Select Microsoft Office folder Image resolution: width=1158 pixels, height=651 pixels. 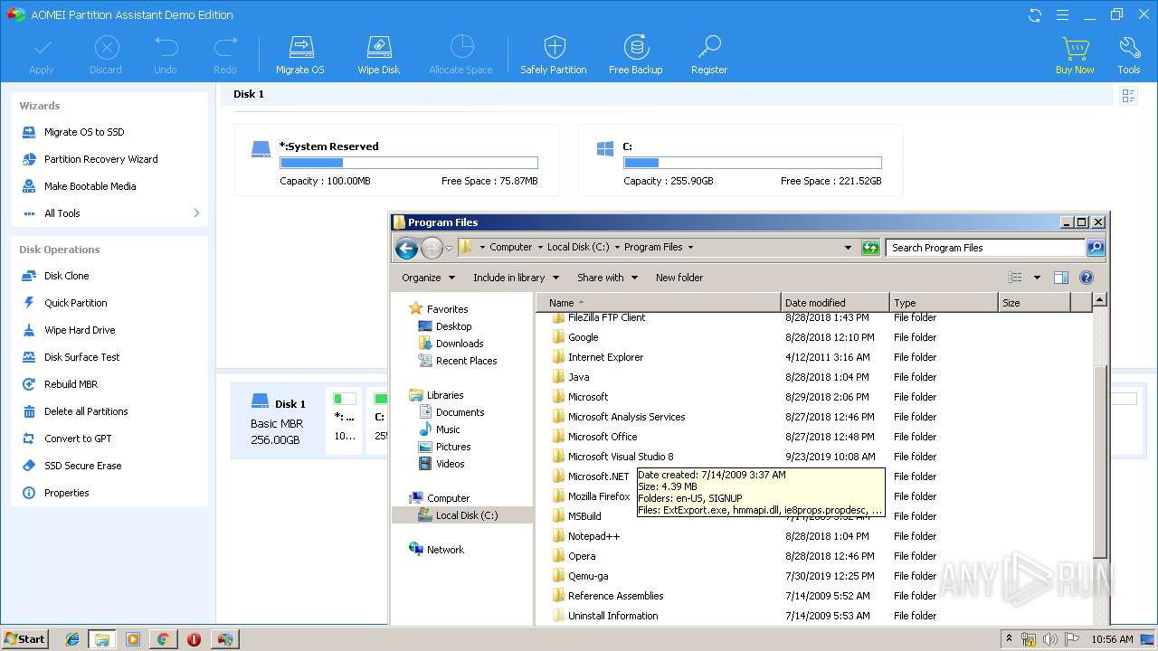pos(603,437)
